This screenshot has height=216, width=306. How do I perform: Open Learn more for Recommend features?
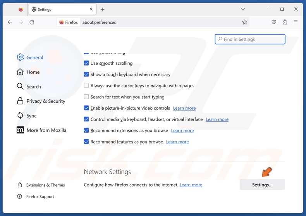pos(177,142)
